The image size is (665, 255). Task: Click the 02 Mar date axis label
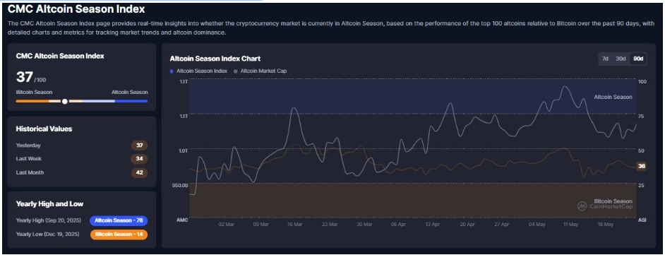[x=227, y=224]
